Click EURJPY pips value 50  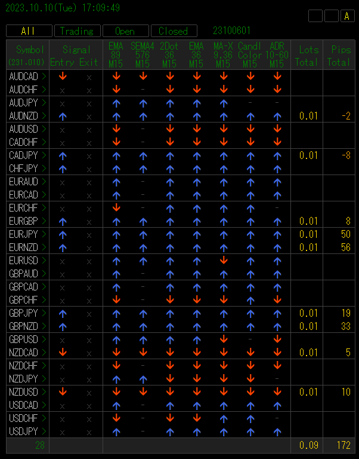click(345, 234)
